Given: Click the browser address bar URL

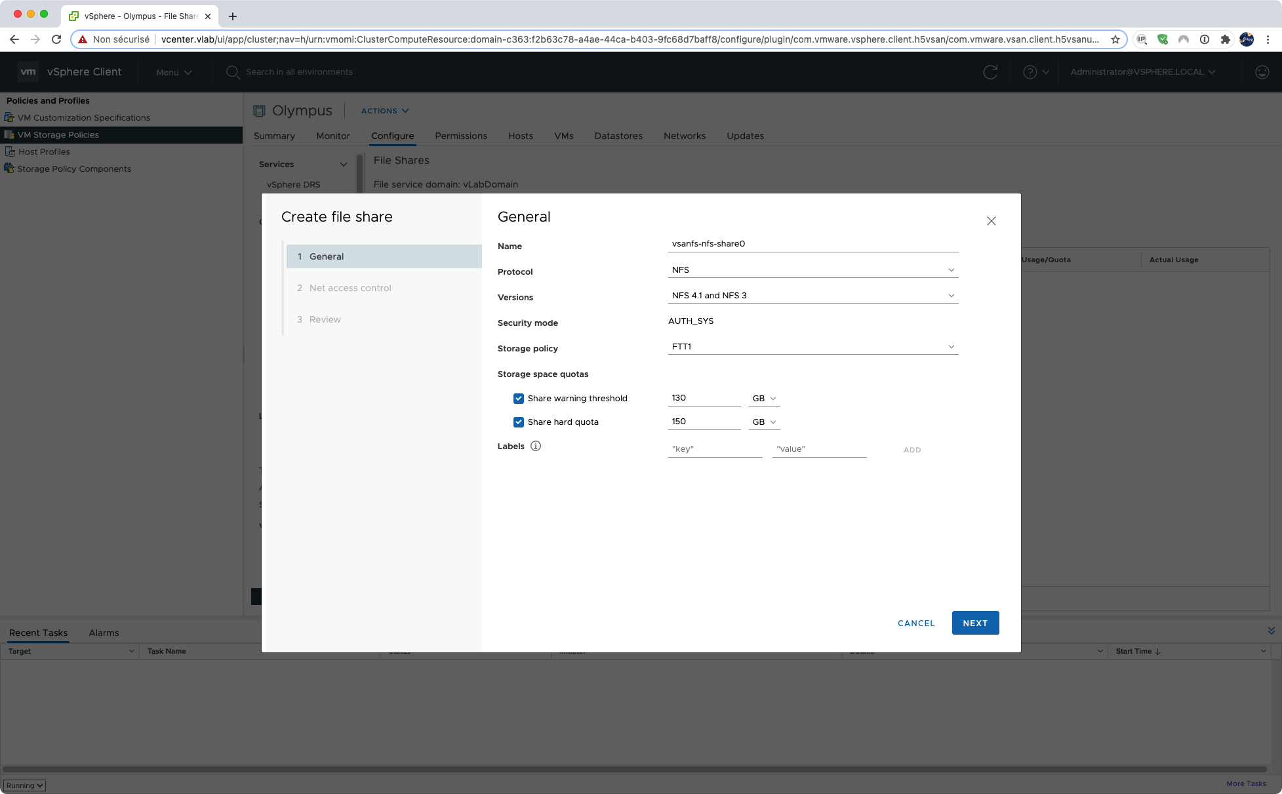Looking at the screenshot, I should click(630, 39).
